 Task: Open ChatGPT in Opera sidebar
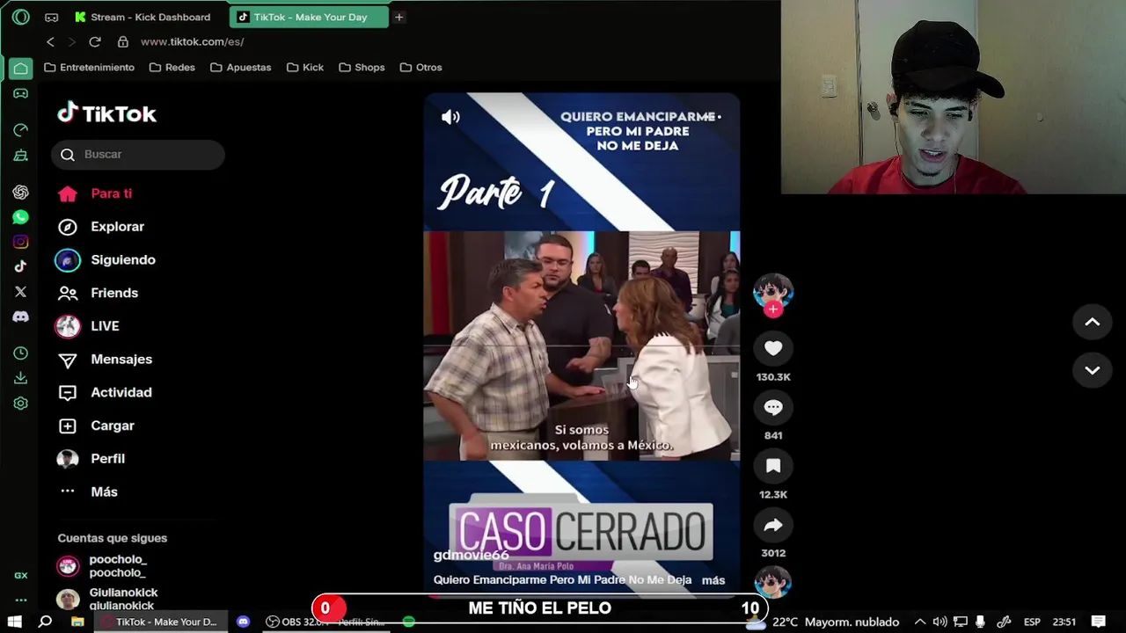click(20, 193)
